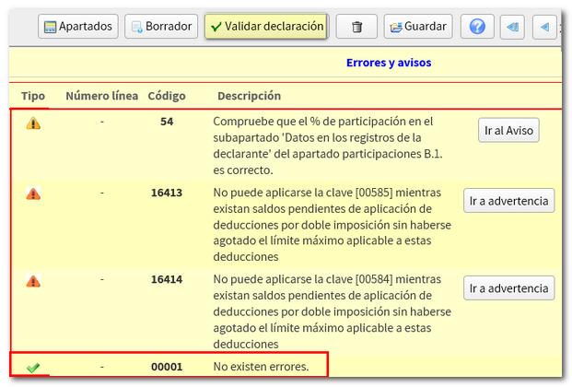The width and height of the screenshot is (572, 387).
Task: Click the Descripción column header
Action: (249, 96)
